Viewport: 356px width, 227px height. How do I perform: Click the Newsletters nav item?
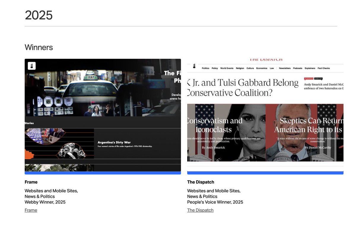point(285,68)
